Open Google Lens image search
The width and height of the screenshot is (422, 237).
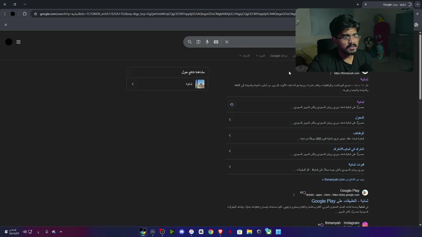pyautogui.click(x=198, y=42)
